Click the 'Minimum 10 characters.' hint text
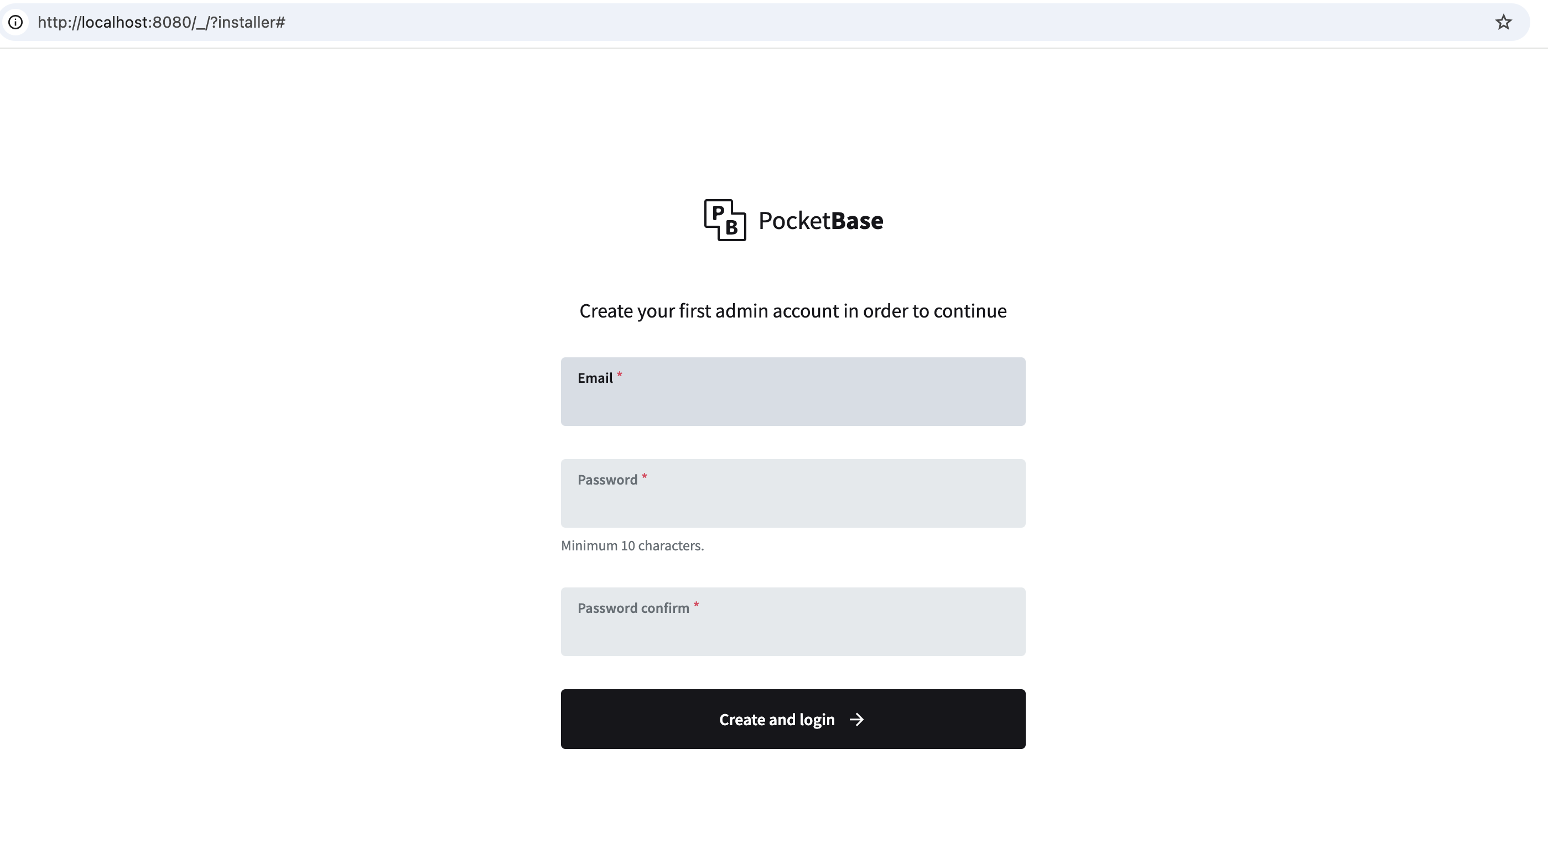 click(632, 545)
